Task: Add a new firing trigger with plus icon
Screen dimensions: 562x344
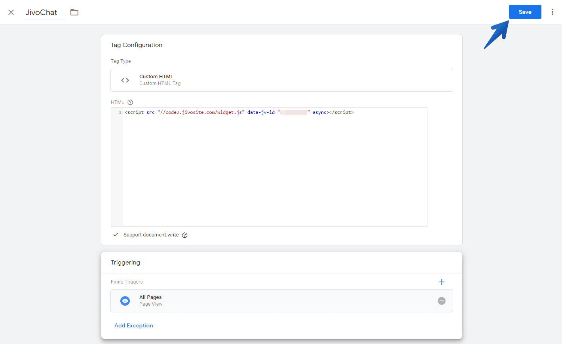Action: 442,282
